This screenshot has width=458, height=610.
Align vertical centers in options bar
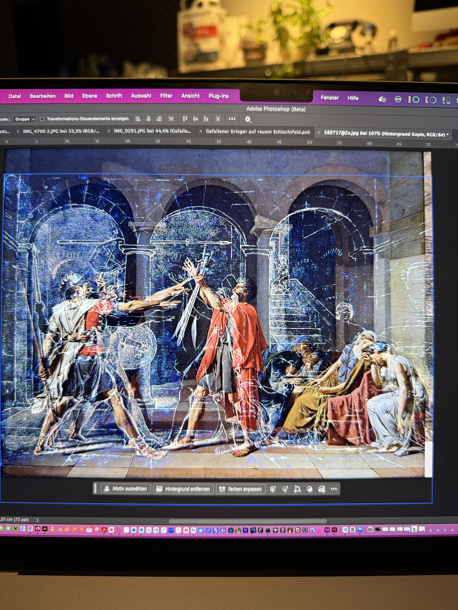[195, 119]
